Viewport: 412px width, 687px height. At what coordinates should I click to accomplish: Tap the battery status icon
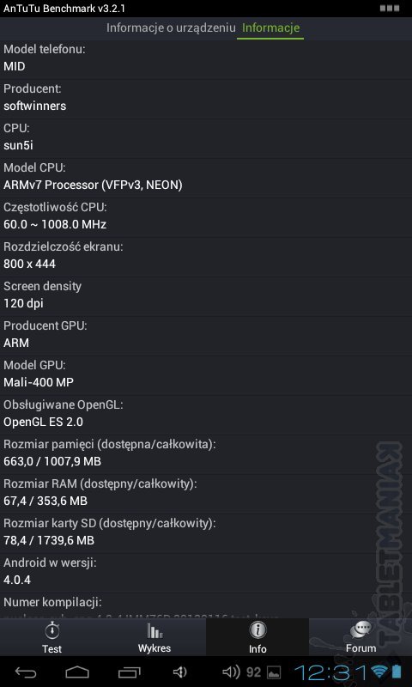[397, 672]
